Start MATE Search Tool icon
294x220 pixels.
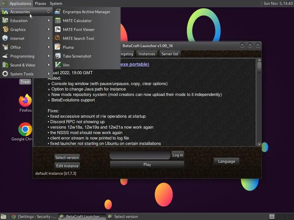pyautogui.click(x=57, y=38)
